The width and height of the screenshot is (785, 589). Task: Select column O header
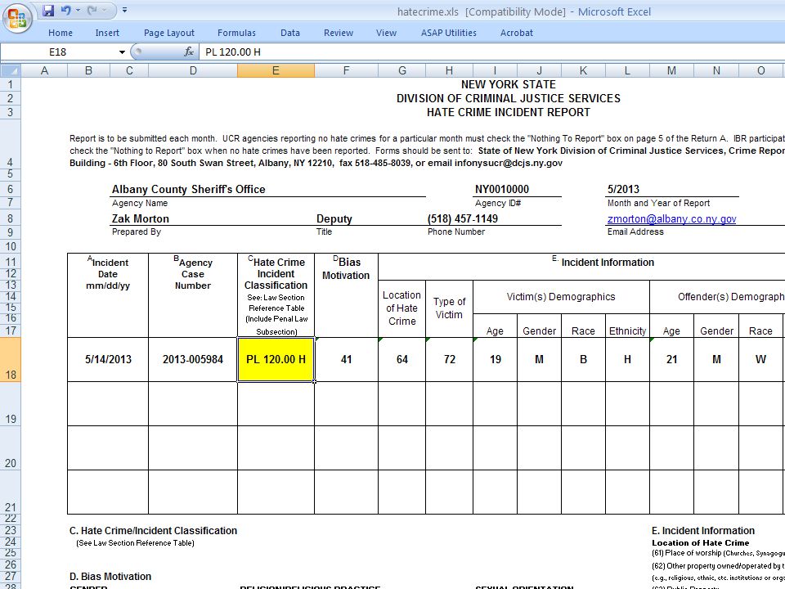pos(761,70)
